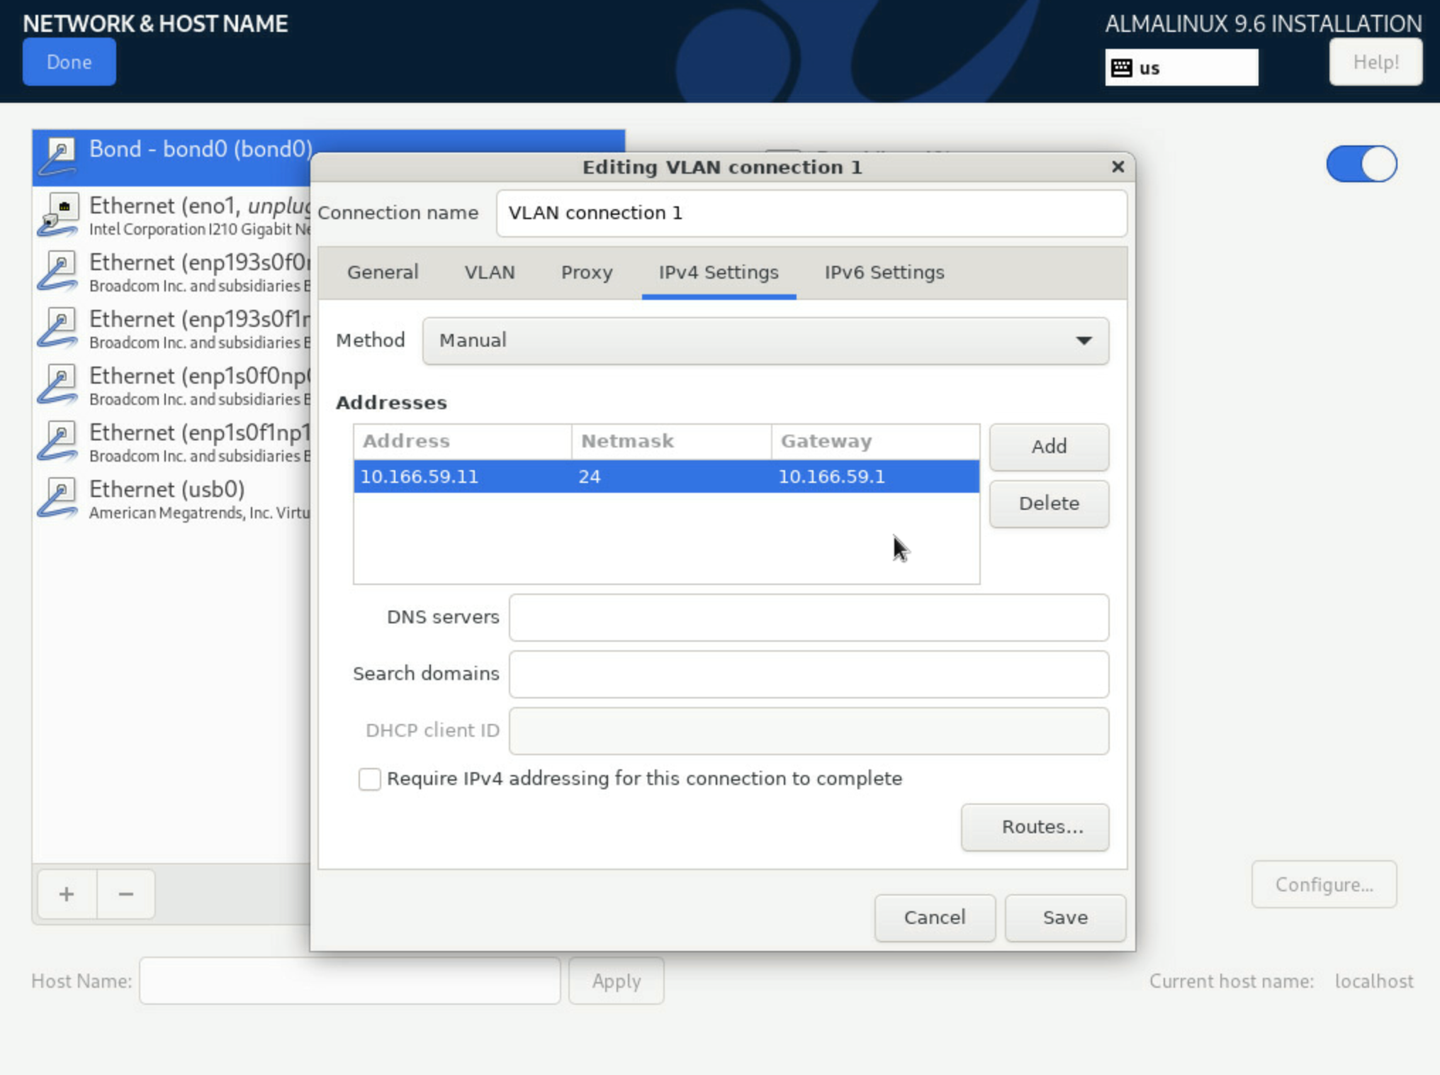Switch to the VLAN tab
This screenshot has width=1440, height=1075.
pos(490,272)
